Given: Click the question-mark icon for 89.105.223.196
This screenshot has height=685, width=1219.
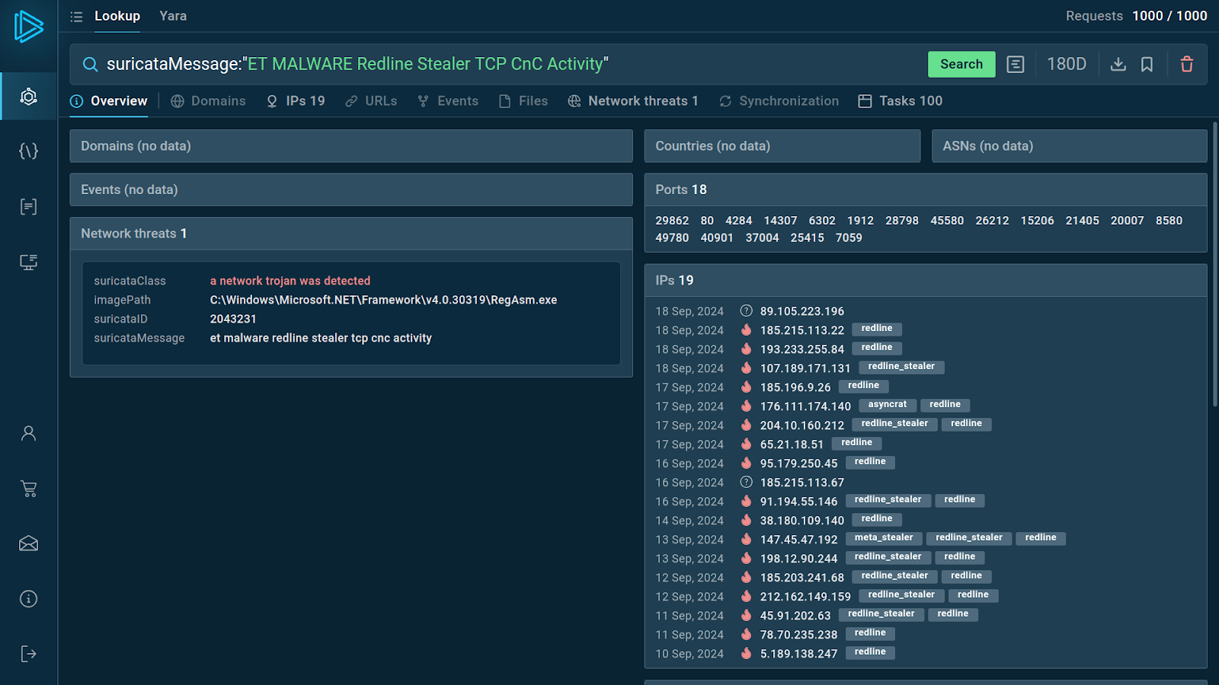Looking at the screenshot, I should pyautogui.click(x=746, y=311).
